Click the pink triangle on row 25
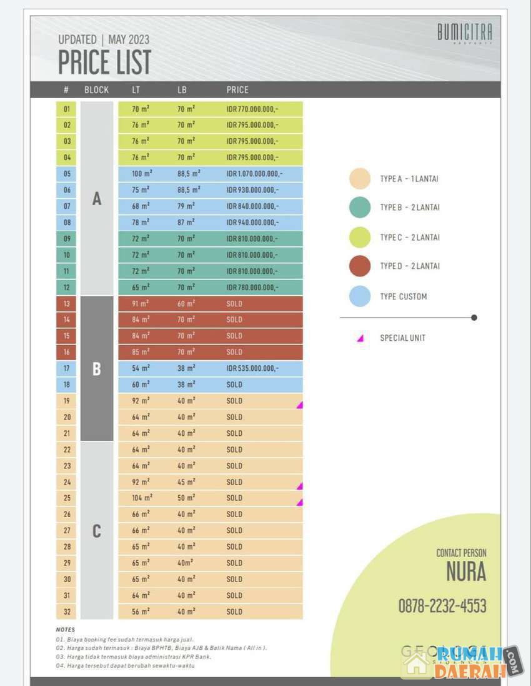531x686 pixels. [x=300, y=502]
